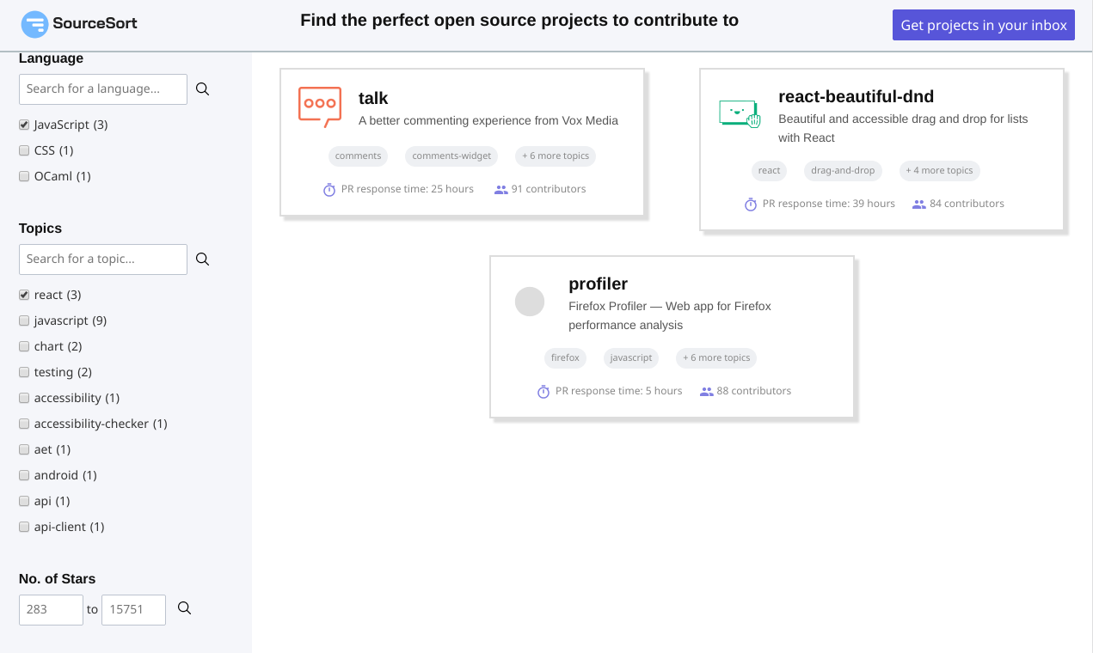Enable the OCaml language filter
Image resolution: width=1093 pixels, height=653 pixels.
[24, 176]
